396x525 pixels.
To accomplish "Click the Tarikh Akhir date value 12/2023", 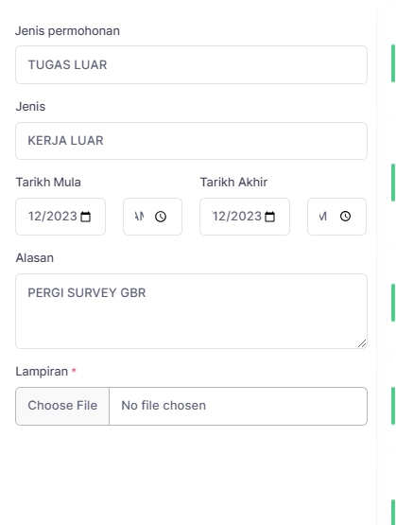I will 237,217.
